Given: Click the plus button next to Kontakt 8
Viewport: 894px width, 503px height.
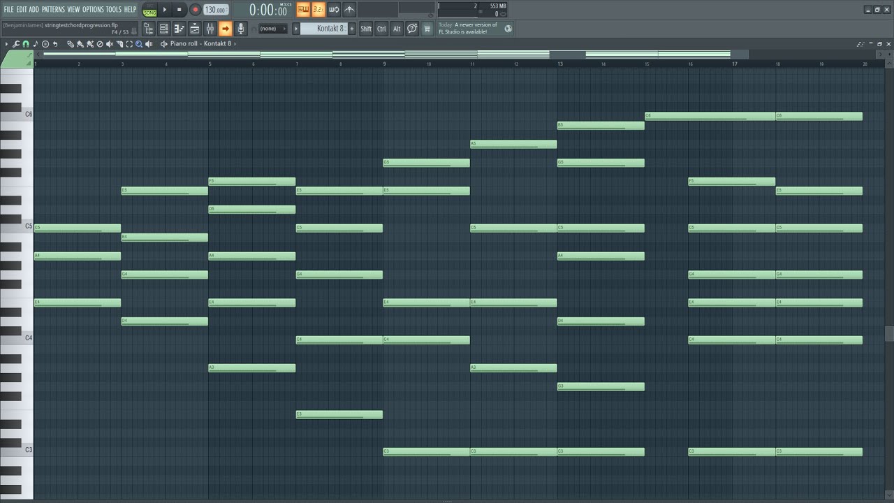Looking at the screenshot, I should [x=352, y=29].
